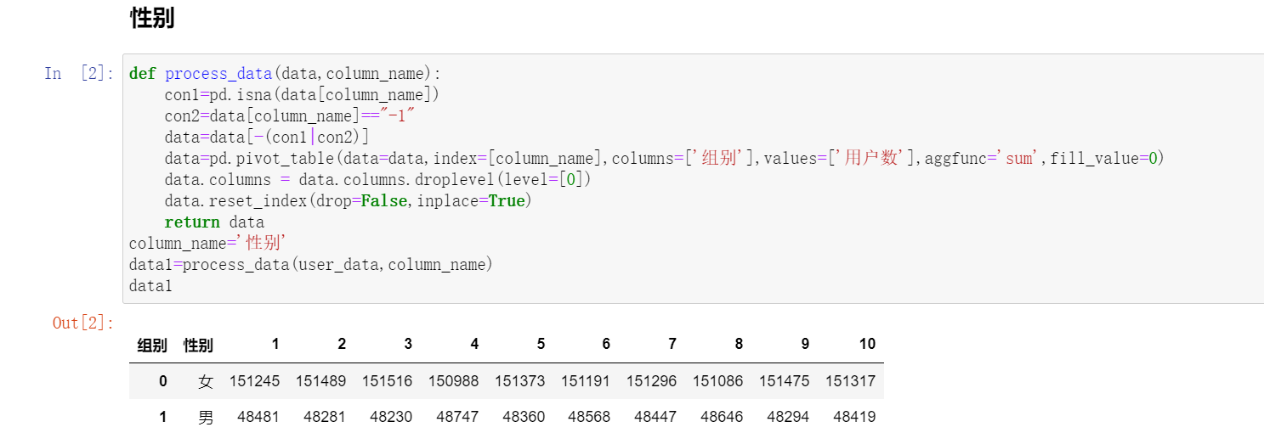The image size is (1264, 444).
Task: Select the 女 row label cell
Action: point(206,381)
